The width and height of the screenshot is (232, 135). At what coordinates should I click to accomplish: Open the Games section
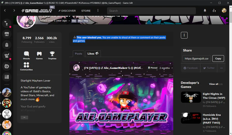pos(39,55)
